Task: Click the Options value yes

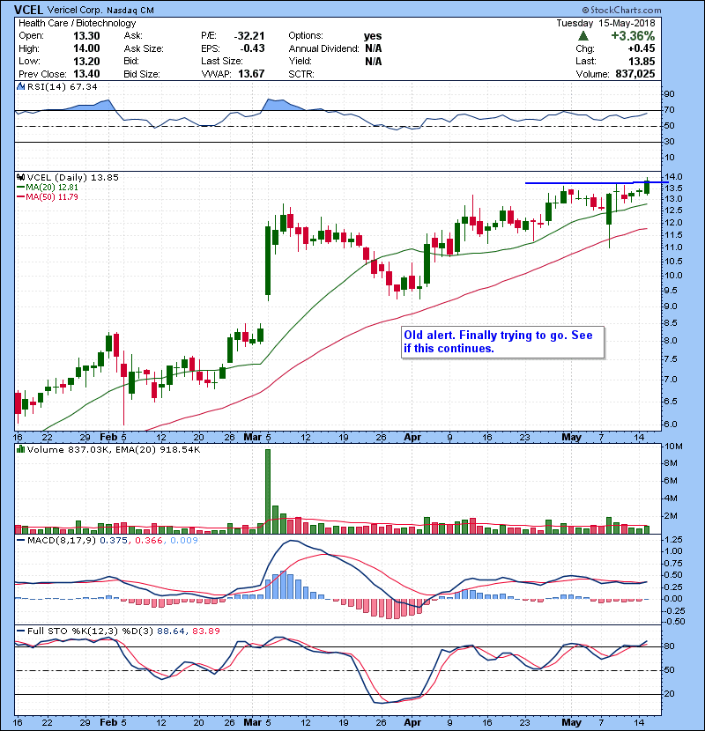Action: 373,36
